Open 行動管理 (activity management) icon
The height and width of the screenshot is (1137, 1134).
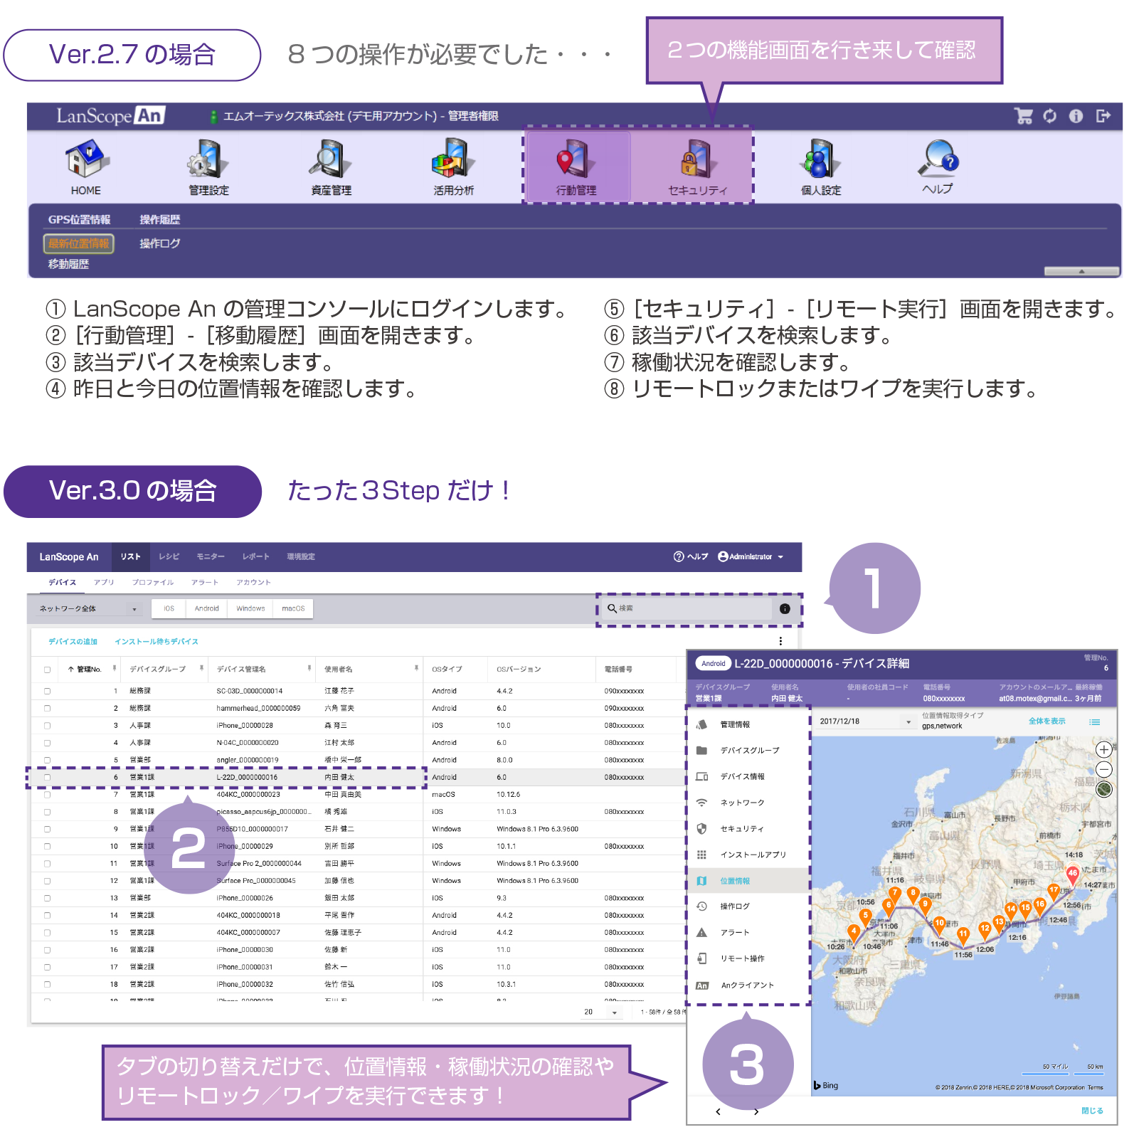tap(576, 168)
